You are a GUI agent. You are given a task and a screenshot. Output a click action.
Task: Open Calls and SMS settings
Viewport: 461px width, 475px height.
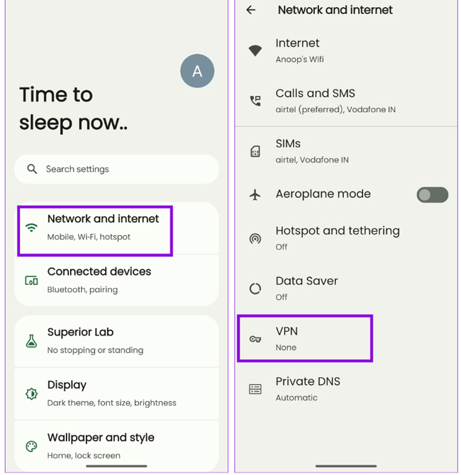click(340, 101)
